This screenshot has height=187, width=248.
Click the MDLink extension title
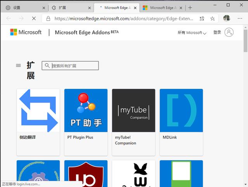[170, 137]
